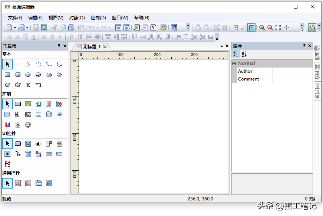The height and width of the screenshot is (216, 323).
Task: Click the image picture control in 扩展
Action: click(x=28, y=104)
